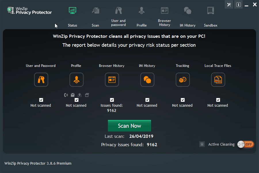Turn on the Active Cleaning switch
The width and height of the screenshot is (259, 173).
coord(246,144)
